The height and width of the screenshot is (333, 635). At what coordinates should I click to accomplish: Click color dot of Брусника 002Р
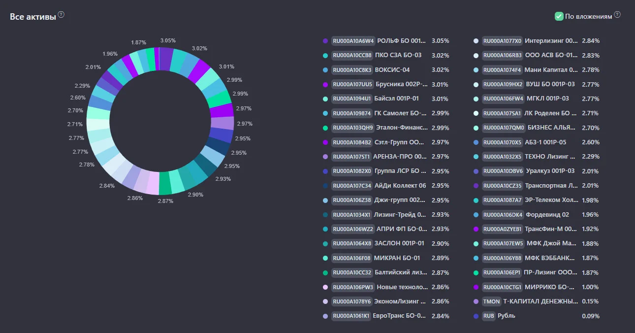[325, 85]
